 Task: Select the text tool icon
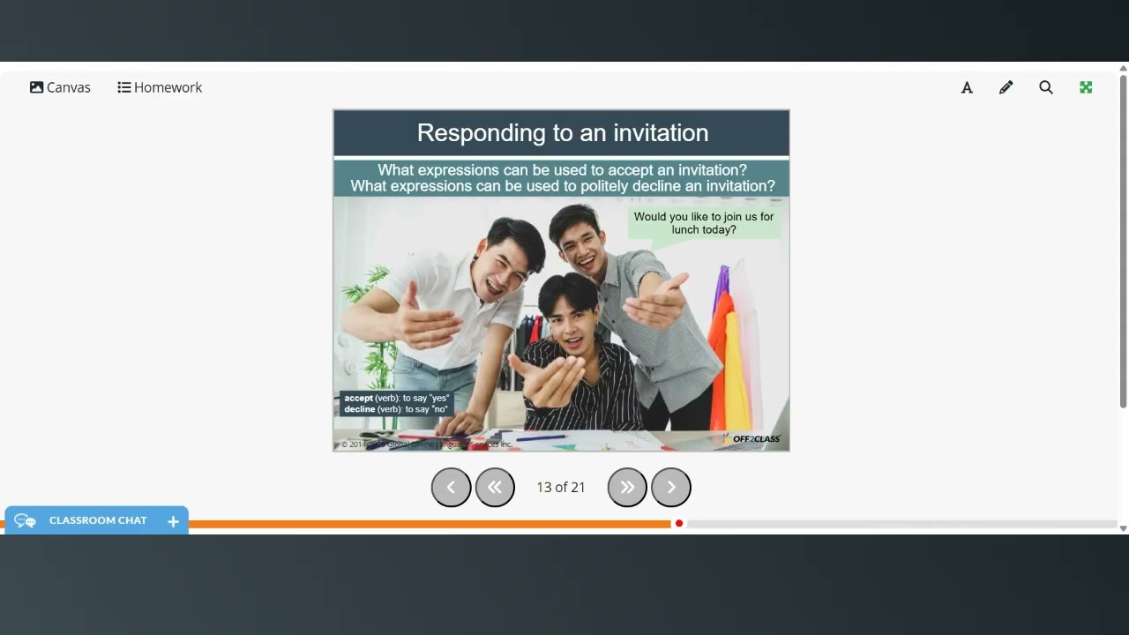click(x=967, y=87)
